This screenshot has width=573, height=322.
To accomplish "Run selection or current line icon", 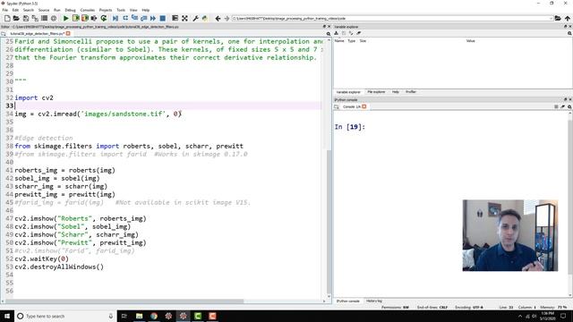I will [x=94, y=18].
